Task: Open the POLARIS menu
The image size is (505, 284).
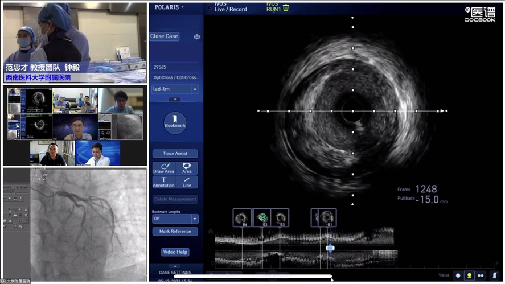Action: point(170,7)
